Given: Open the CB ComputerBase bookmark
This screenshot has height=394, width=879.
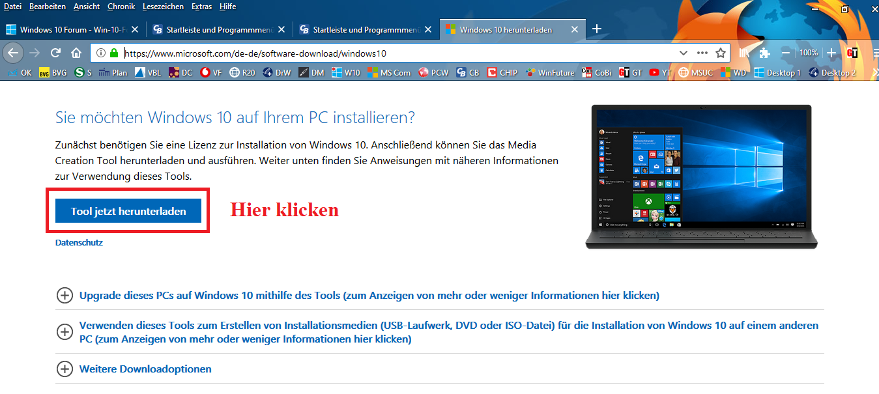Looking at the screenshot, I should 468,73.
